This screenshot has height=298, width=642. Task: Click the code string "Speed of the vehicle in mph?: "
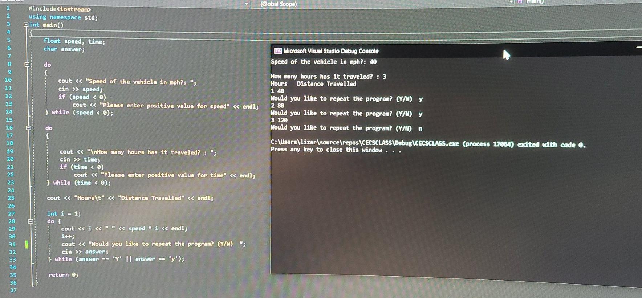click(x=139, y=82)
